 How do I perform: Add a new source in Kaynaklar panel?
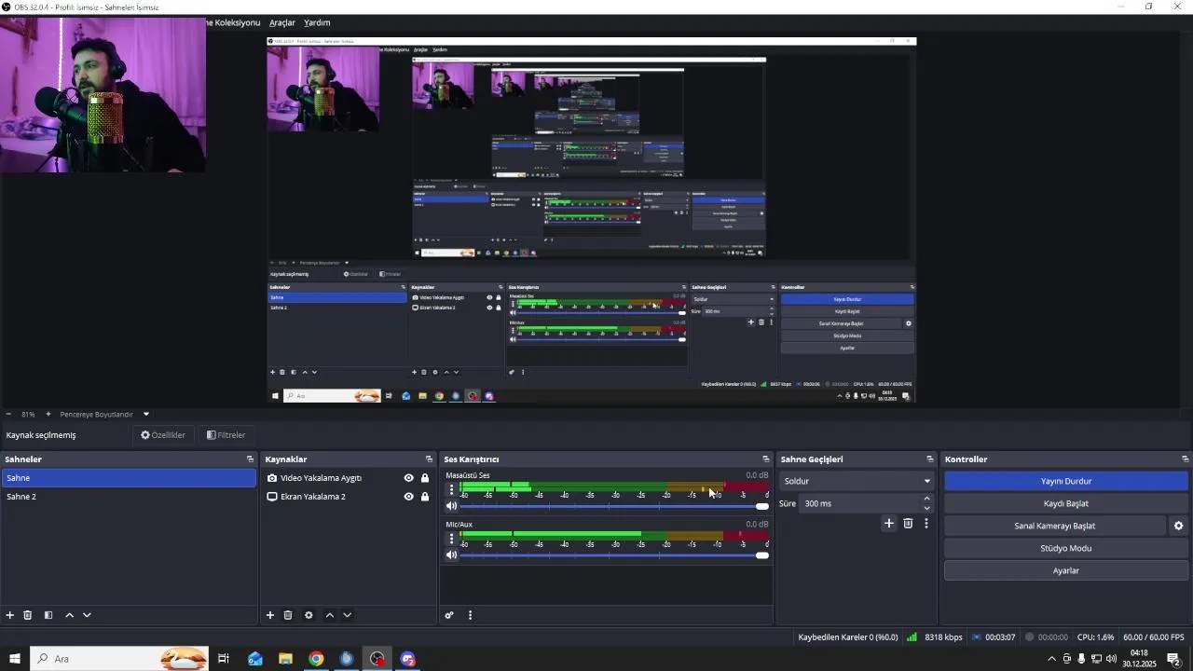click(270, 615)
